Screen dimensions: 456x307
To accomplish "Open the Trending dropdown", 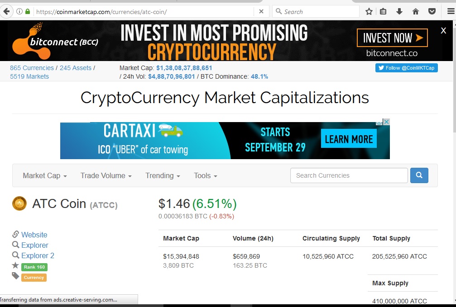I will [x=162, y=175].
